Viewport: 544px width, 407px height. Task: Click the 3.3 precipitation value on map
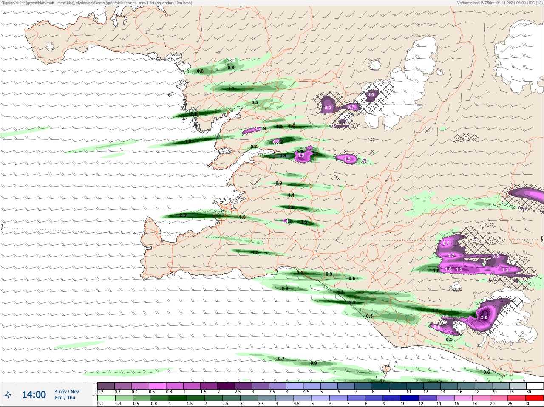304,222
